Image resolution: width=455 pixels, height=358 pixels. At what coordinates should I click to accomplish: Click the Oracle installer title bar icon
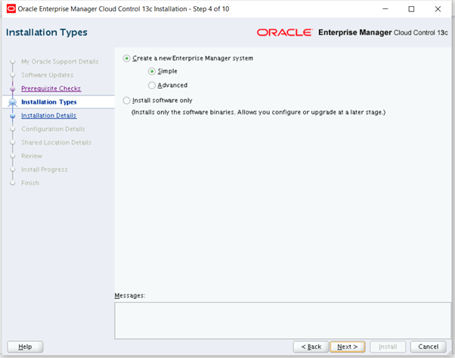(10, 9)
